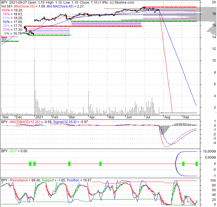Click the 10 tick on the price axis
The width and height of the screenshot is (217, 207).
point(214,61)
